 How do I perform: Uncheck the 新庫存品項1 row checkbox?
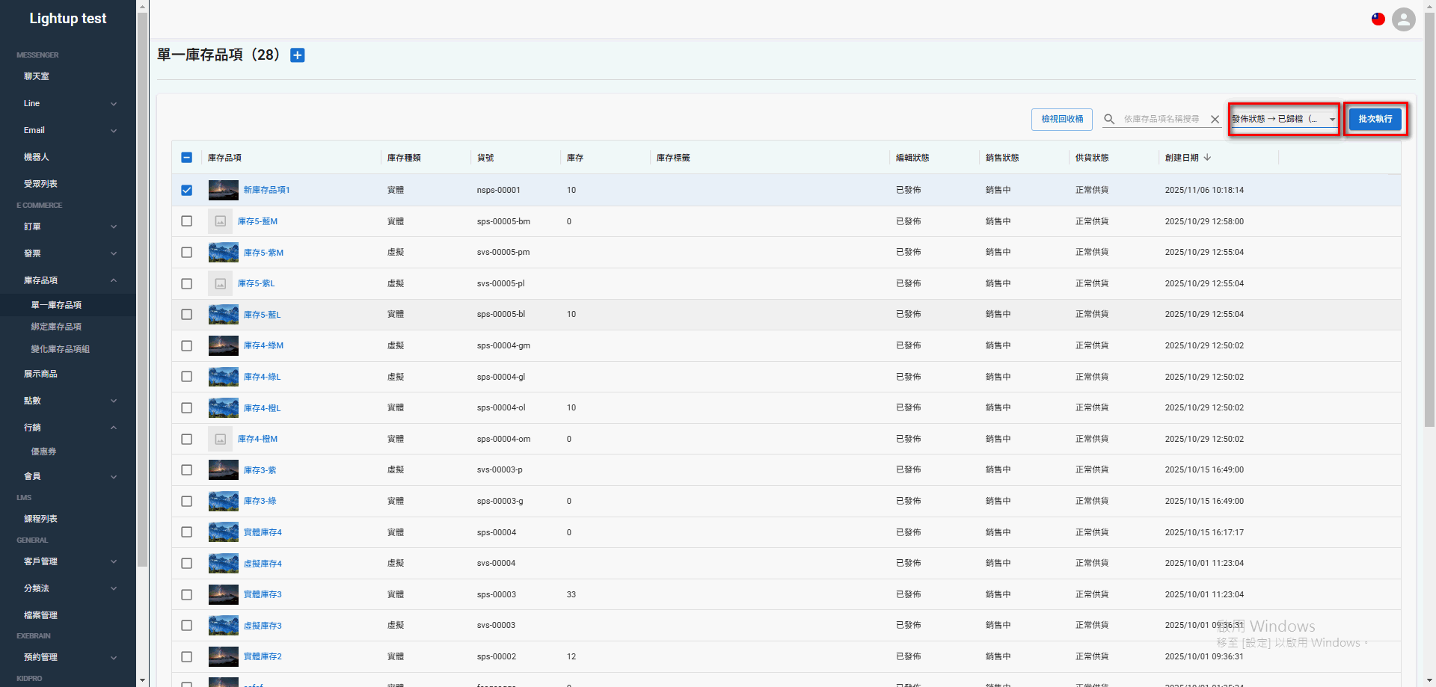pyautogui.click(x=186, y=190)
